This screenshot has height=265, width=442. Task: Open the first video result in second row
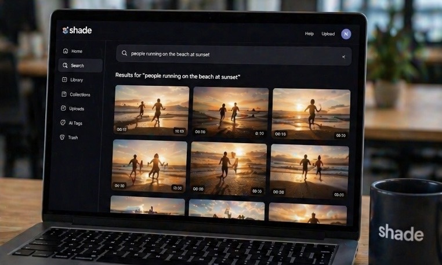point(150,165)
